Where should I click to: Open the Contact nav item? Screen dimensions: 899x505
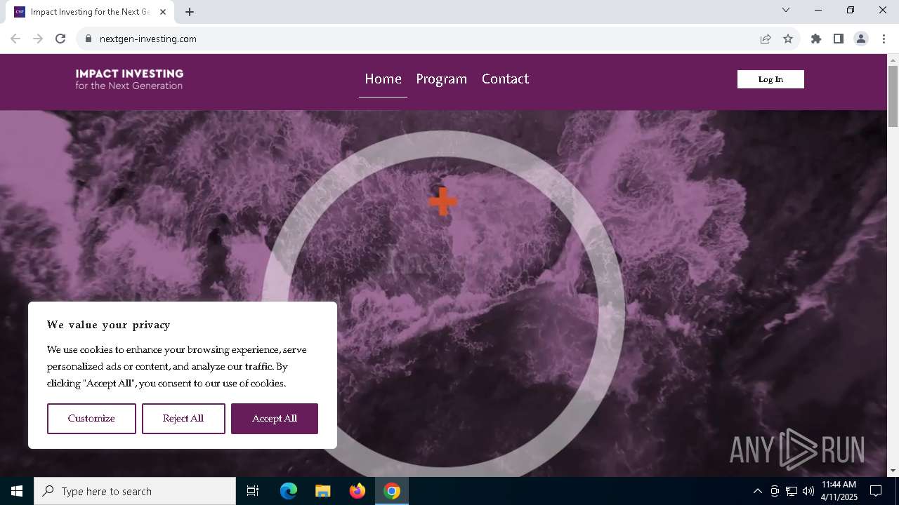(x=505, y=79)
